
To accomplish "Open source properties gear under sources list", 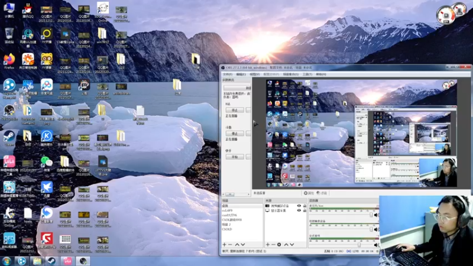I will point(279,245).
